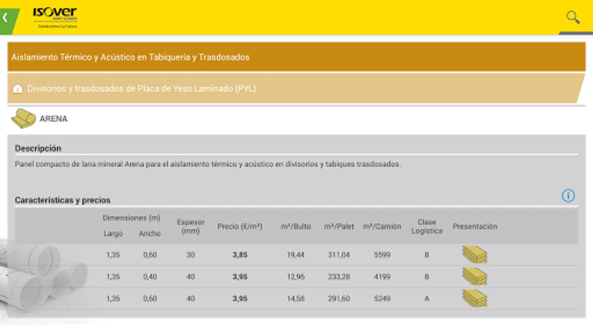Click the m²/Palet column header
Viewport: 593px width, 325px height.
point(339,226)
